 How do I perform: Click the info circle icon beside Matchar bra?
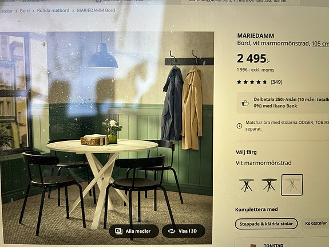239,126
